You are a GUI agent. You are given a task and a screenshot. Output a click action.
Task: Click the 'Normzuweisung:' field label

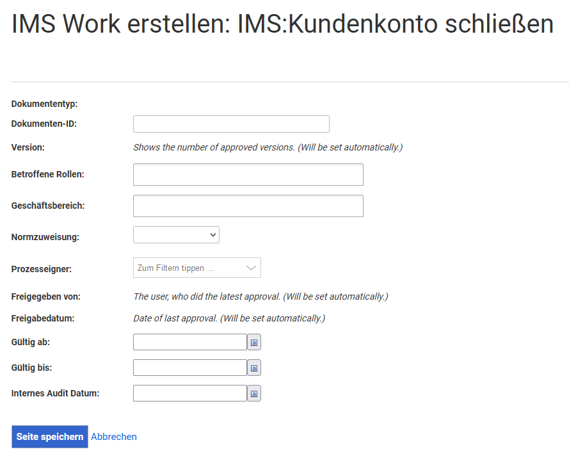pos(45,237)
